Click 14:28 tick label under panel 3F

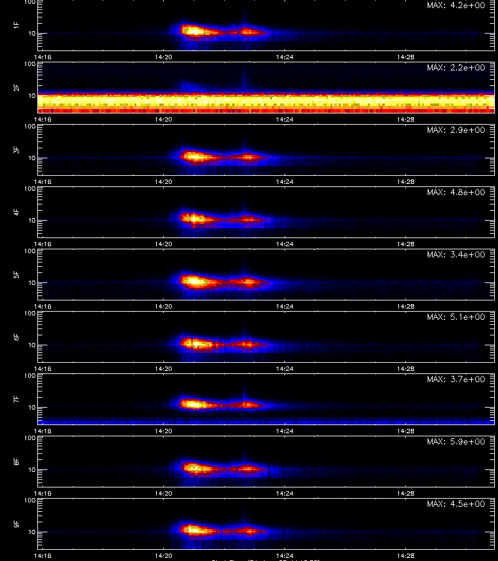[405, 181]
